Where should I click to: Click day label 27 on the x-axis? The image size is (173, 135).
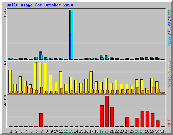[x=142, y=131]
